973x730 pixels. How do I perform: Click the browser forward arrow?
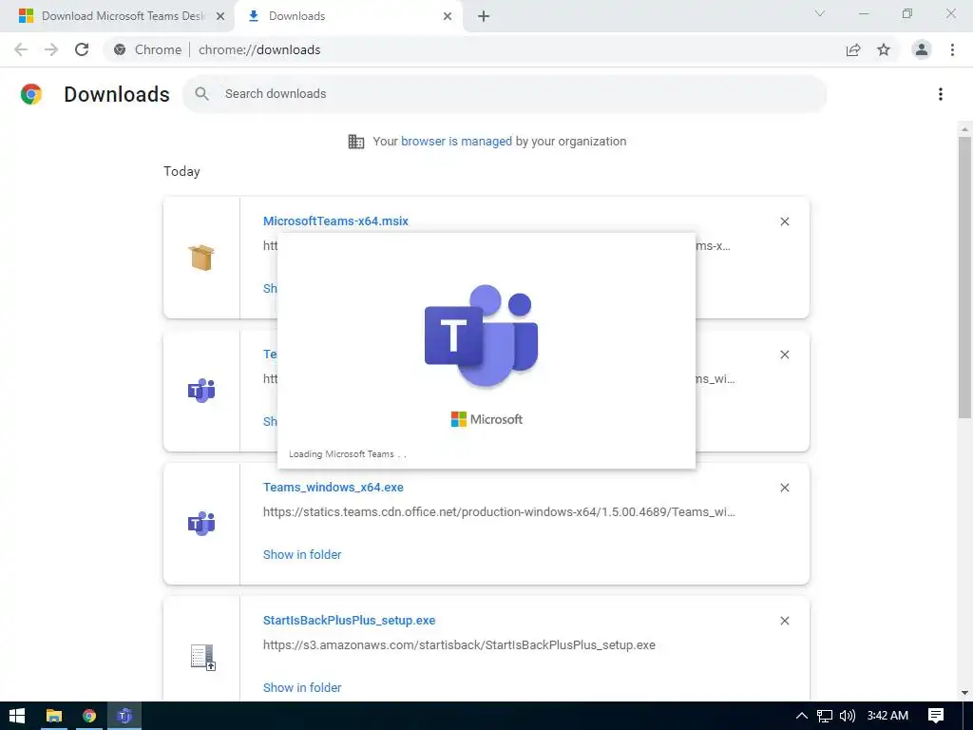click(51, 49)
